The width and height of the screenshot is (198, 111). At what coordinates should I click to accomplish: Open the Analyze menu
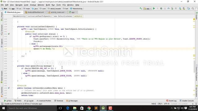(x=33, y=5)
